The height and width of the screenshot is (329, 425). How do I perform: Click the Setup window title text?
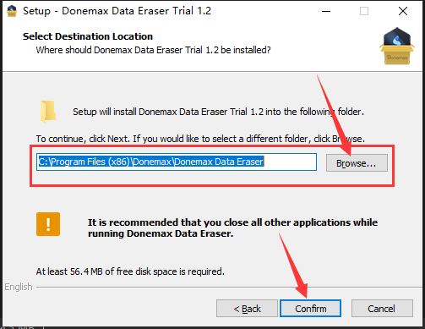(x=117, y=11)
